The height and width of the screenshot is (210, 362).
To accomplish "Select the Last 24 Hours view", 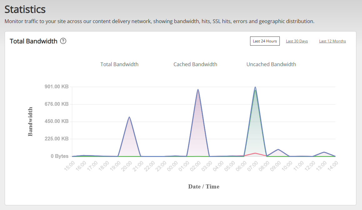I will 265,41.
